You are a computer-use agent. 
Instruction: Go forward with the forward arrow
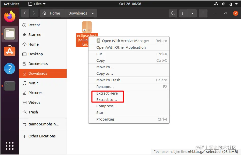pos(34,13)
